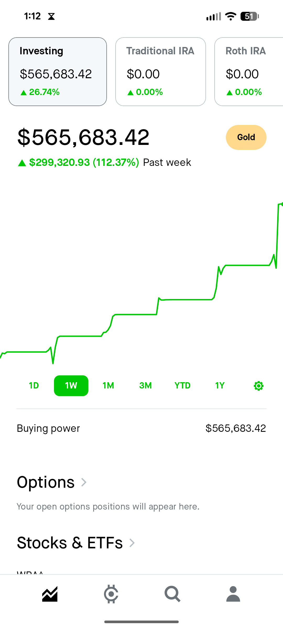Open the chart settings gear icon
The height and width of the screenshot is (630, 283).
[258, 386]
